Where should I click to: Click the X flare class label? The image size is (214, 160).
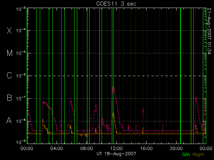(x=9, y=30)
